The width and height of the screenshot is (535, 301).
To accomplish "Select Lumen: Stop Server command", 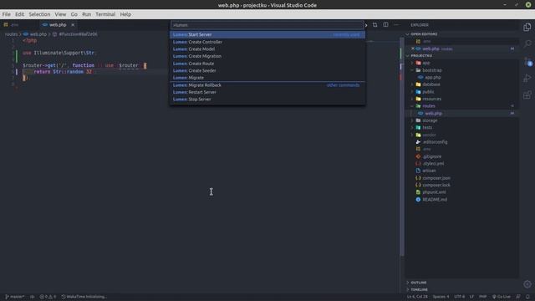I will tap(267, 99).
